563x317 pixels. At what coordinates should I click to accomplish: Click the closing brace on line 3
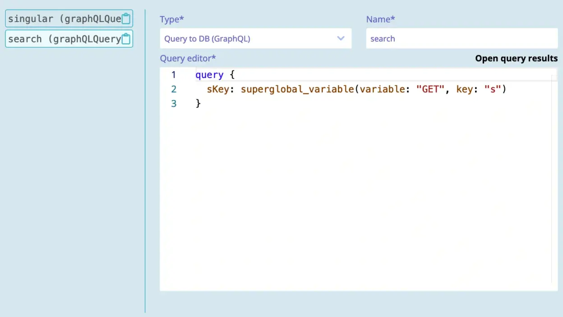point(198,104)
